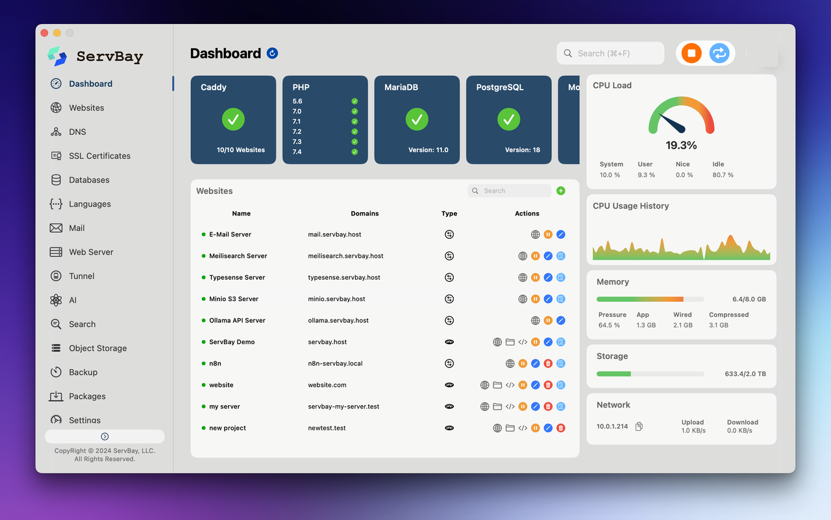The width and height of the screenshot is (831, 520).
Task: Click the Domains column header
Action: [x=365, y=214]
